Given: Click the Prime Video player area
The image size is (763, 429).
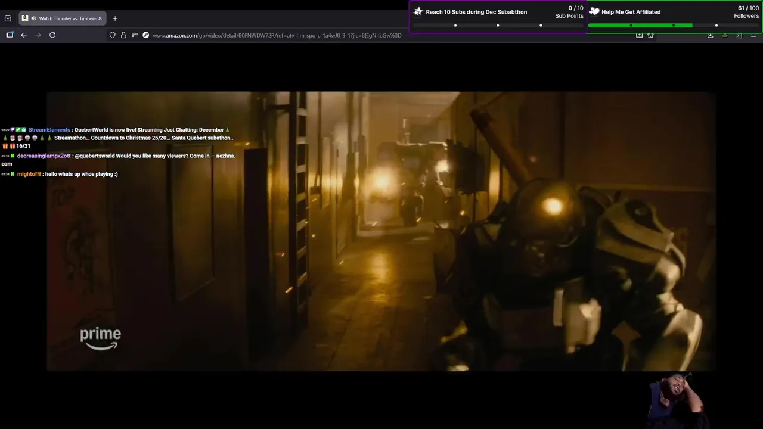Looking at the screenshot, I should 381,231.
